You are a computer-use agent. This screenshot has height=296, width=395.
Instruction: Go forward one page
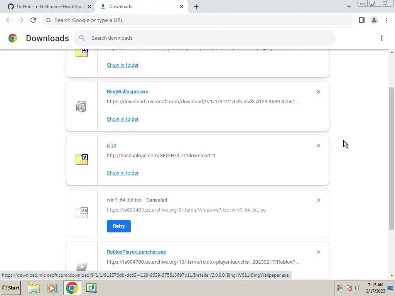(x=21, y=20)
